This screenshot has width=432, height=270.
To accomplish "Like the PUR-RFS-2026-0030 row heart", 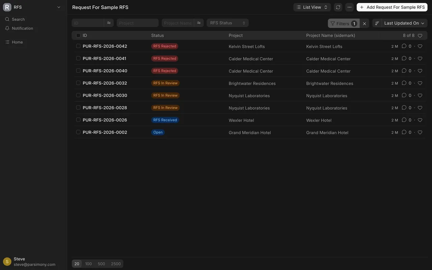I will [x=420, y=96].
